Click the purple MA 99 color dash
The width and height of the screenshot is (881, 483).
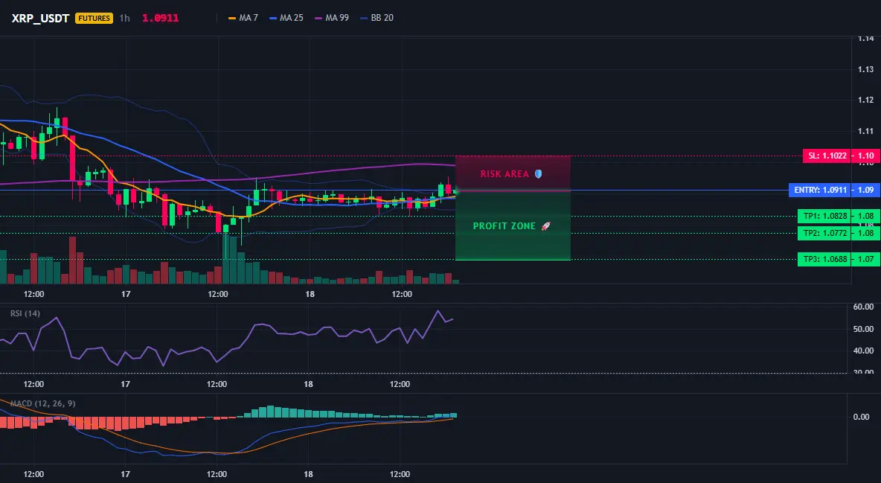(318, 18)
